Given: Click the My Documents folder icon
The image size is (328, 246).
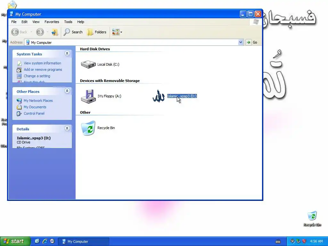Looking at the screenshot, I should (x=19, y=107).
